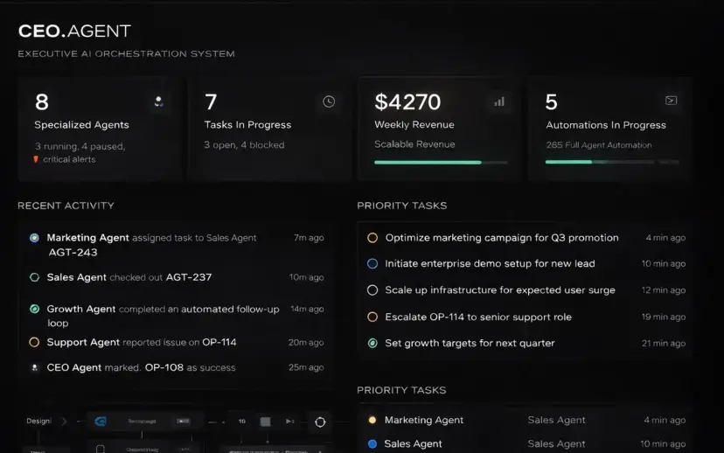Image resolution: width=724 pixels, height=453 pixels.
Task: Click the 3 running, 4 paused text
Action: tap(80, 146)
